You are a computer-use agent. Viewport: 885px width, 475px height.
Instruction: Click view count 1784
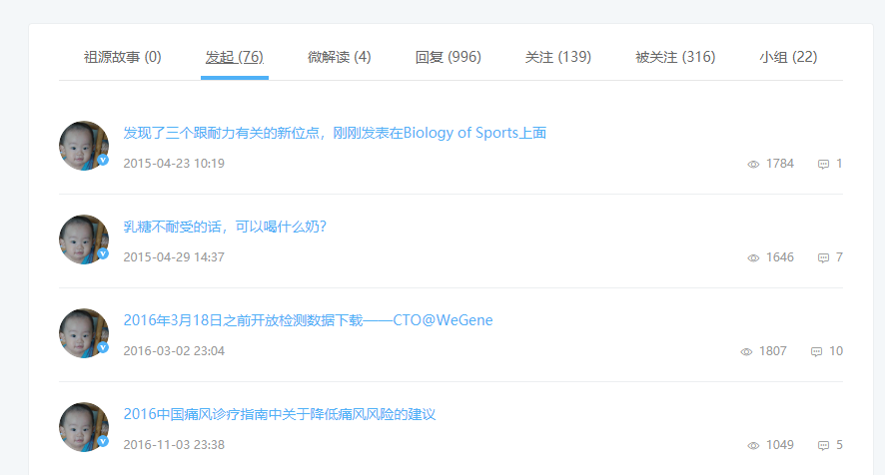pos(780,164)
